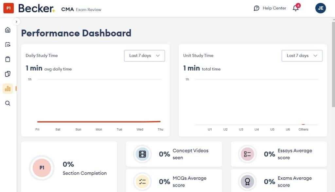Image resolution: width=335 pixels, height=192 pixels.
Task: Select the highlighted Performance Dashboard chart icon
Action: (8, 88)
